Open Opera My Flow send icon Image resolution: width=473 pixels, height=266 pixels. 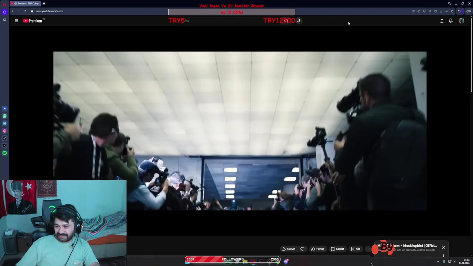(430, 11)
